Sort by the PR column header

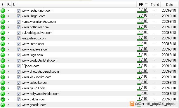[x=143, y=5]
